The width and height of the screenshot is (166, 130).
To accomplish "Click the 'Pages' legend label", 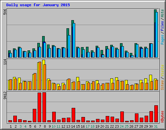I will click(162, 40).
